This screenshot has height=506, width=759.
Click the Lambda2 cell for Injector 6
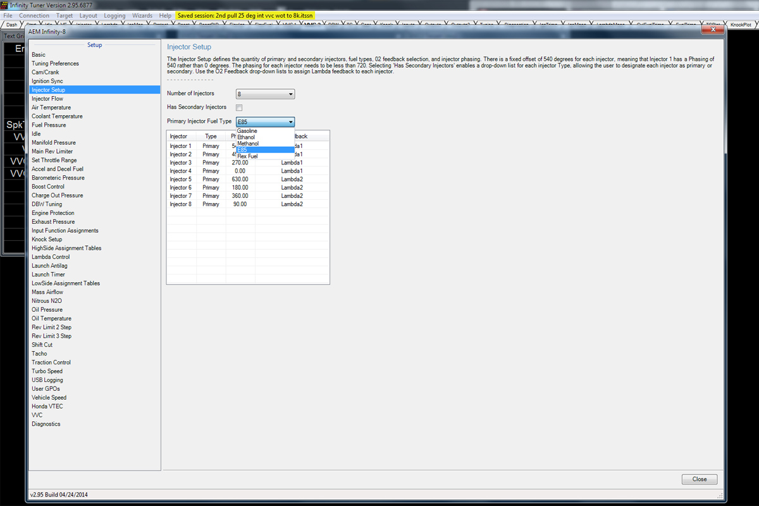pos(292,187)
